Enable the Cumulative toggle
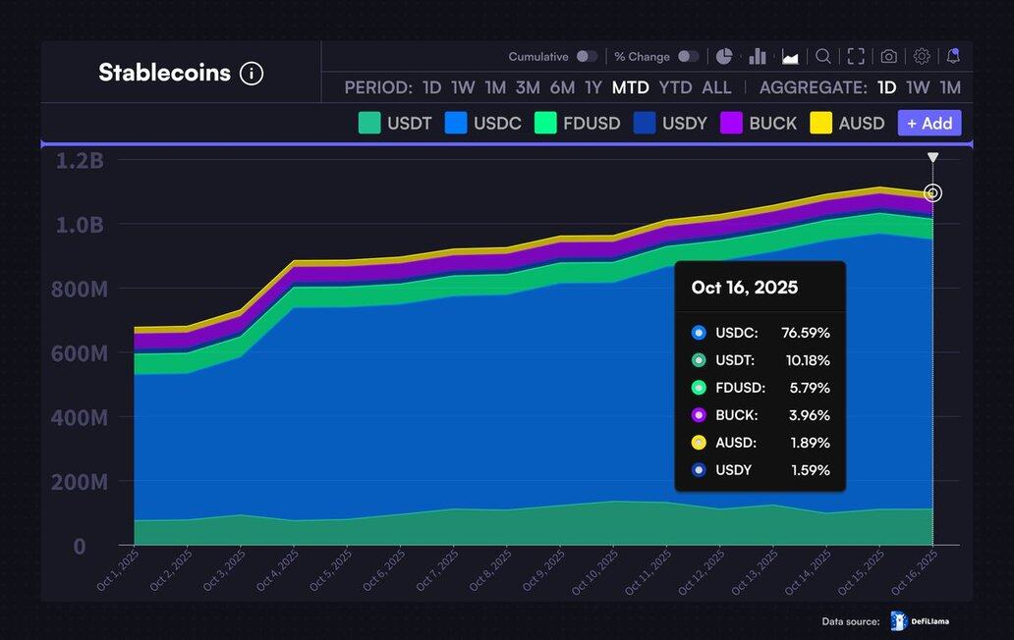1014x640 pixels. [587, 57]
